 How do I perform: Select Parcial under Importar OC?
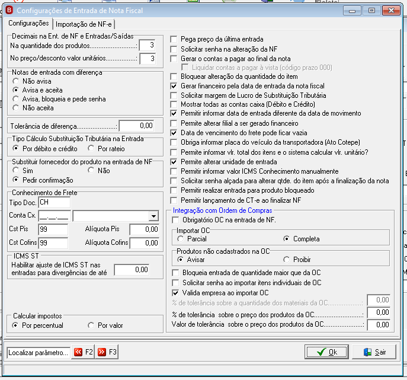coord(181,239)
